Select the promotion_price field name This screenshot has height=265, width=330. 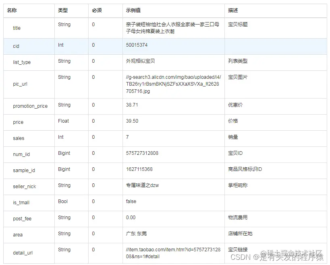point(30,106)
